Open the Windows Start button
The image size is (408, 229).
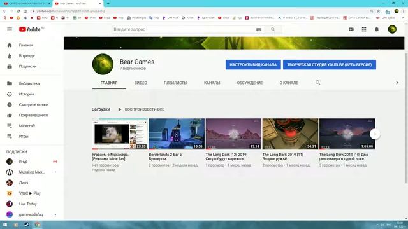point(5,225)
